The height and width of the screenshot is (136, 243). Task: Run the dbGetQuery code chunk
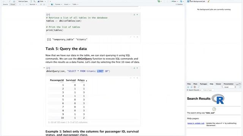(x=137, y=68)
